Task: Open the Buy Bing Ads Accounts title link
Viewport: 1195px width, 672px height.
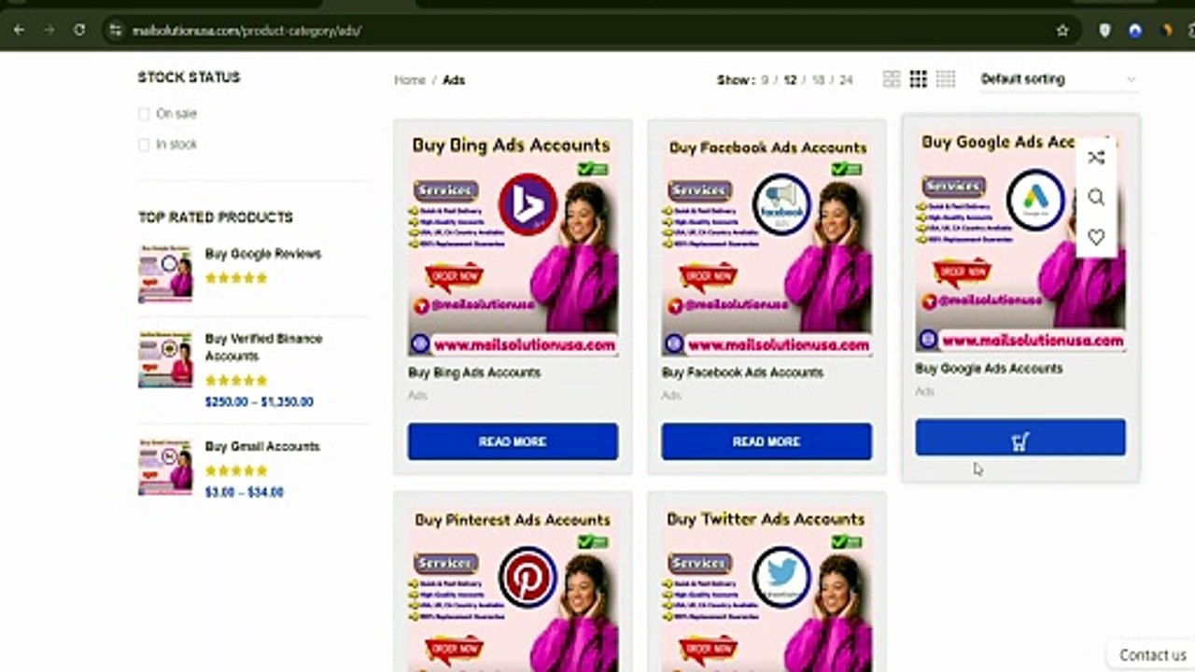Action: point(474,372)
